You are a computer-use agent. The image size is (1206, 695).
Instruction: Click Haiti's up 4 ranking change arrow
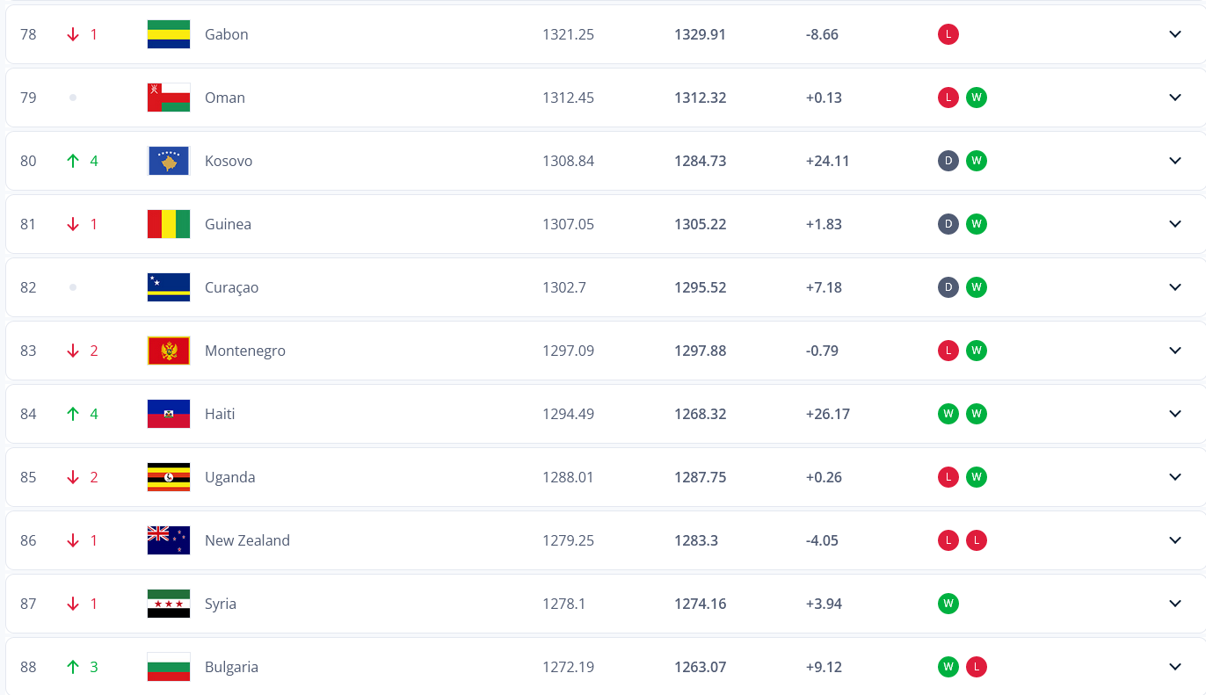pyautogui.click(x=74, y=414)
